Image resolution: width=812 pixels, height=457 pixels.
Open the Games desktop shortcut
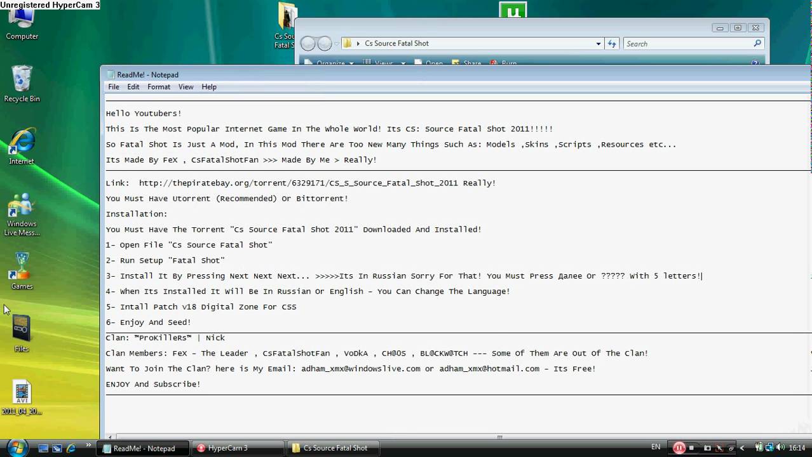coord(22,271)
